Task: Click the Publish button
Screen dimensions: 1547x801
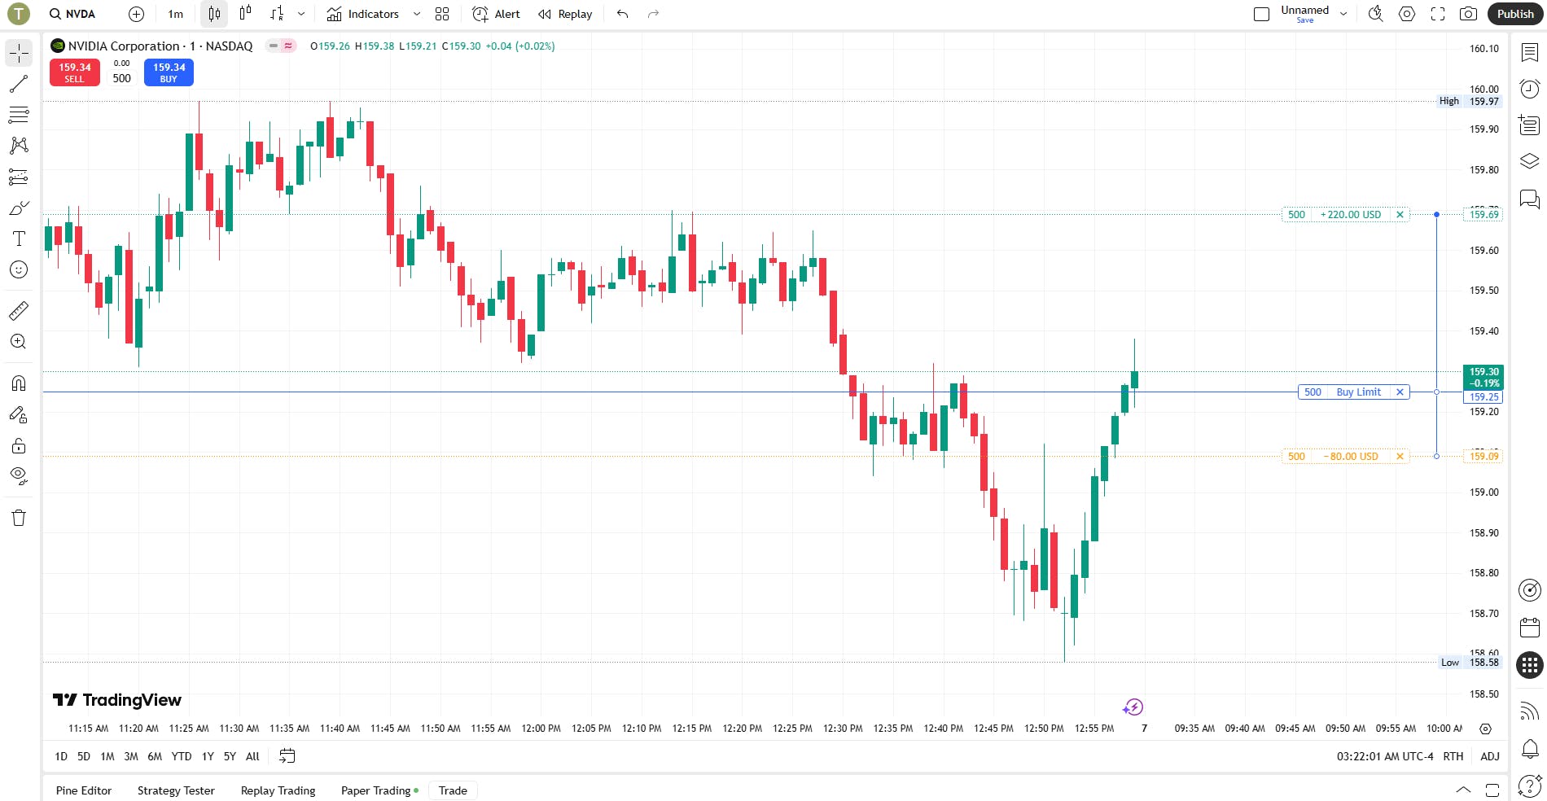Action: (1515, 14)
